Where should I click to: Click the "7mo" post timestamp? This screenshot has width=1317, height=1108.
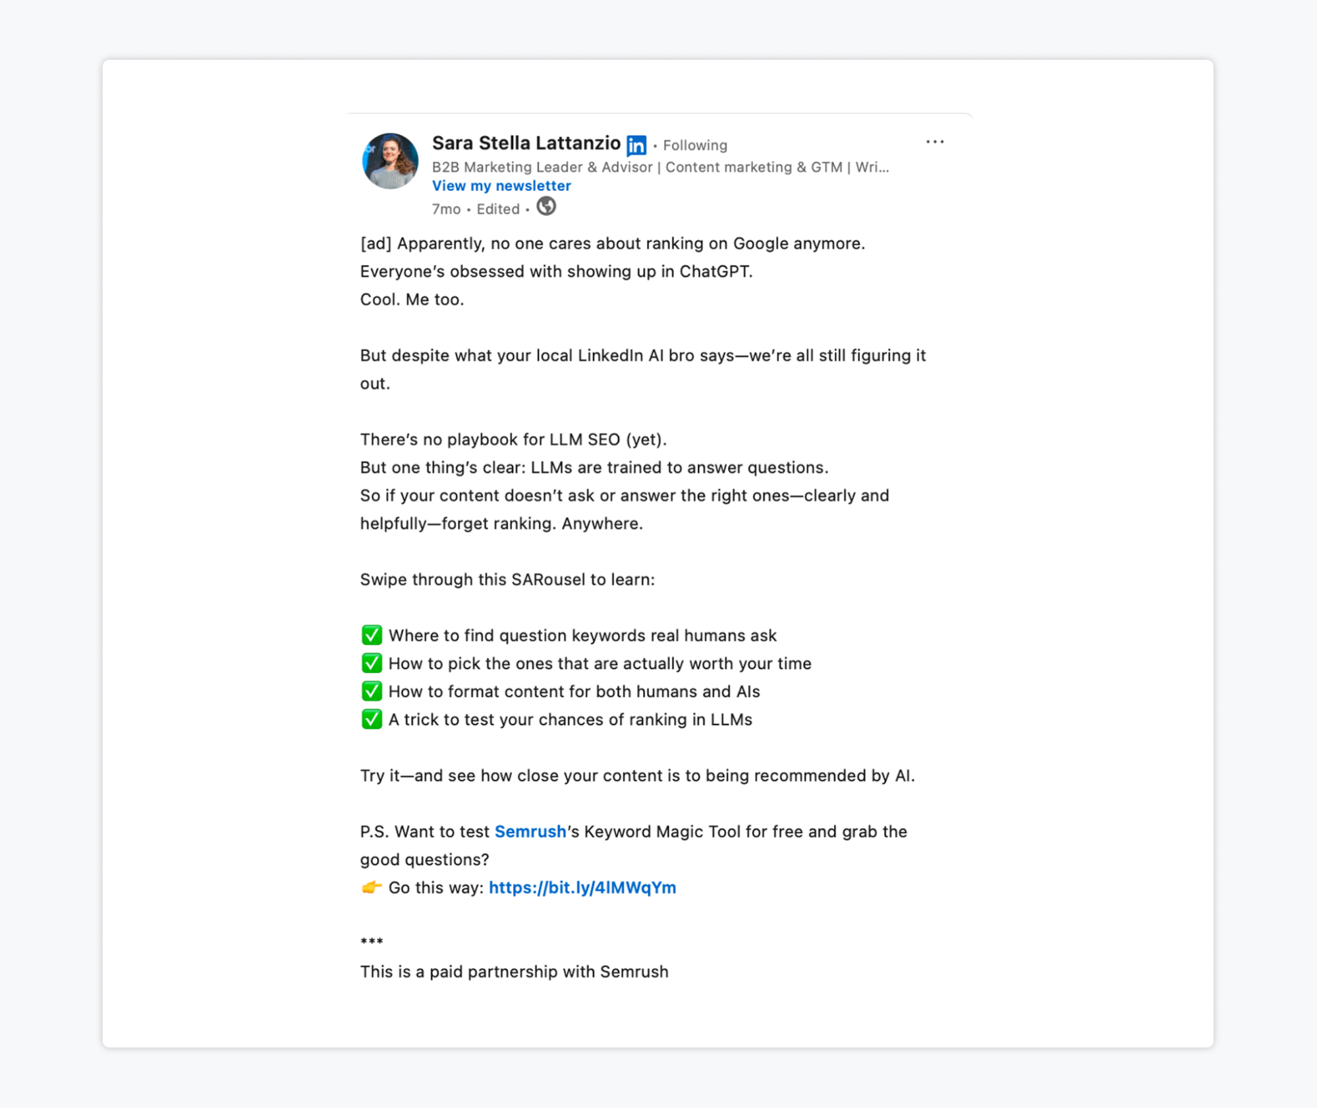point(445,209)
